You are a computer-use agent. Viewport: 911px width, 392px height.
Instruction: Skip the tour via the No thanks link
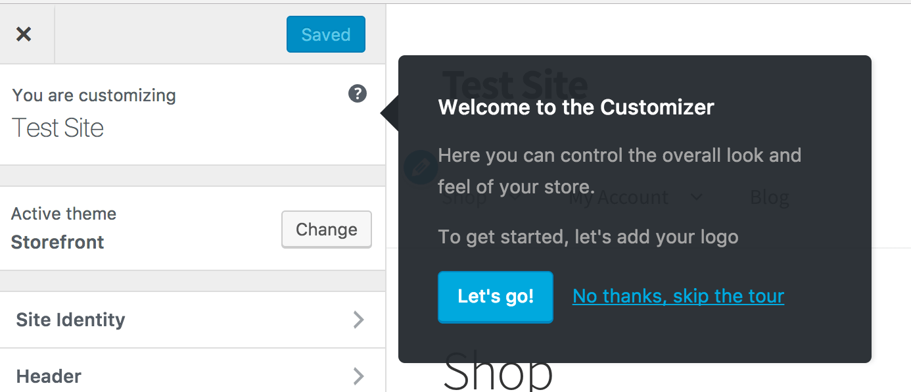point(678,296)
